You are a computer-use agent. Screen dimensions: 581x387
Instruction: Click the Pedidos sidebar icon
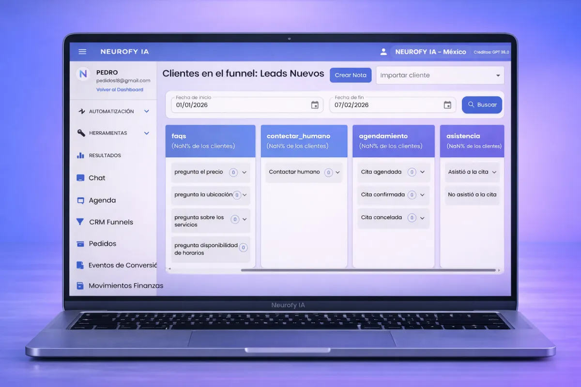tap(80, 244)
